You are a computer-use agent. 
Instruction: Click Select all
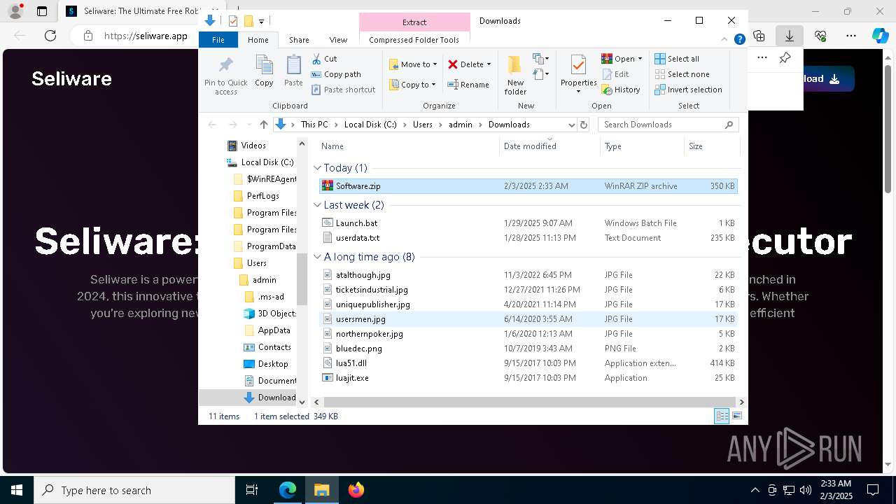coord(677,59)
